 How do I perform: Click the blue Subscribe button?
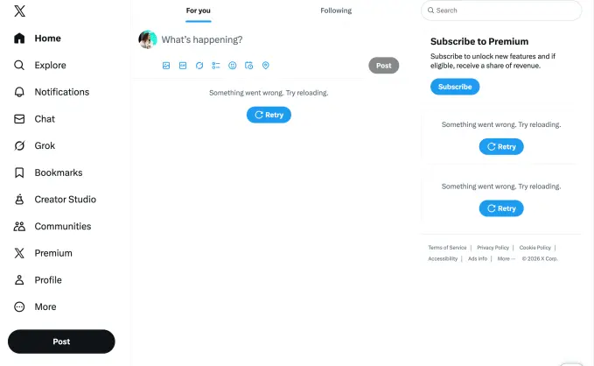coord(455,87)
